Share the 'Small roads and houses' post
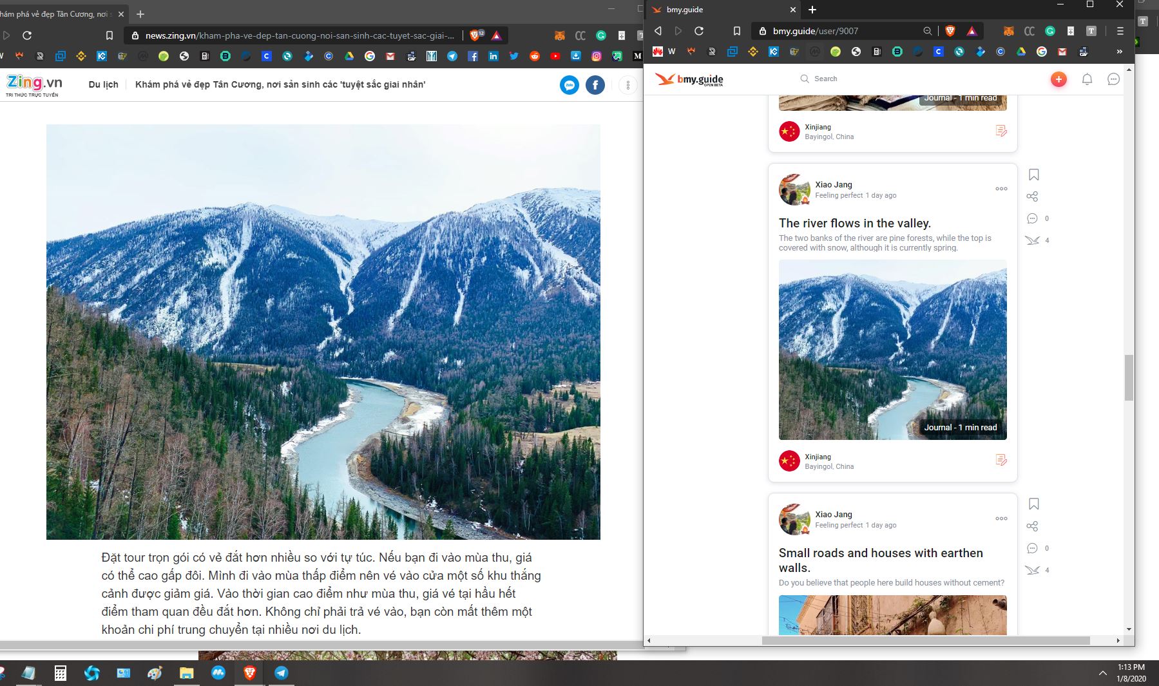 pos(1032,526)
